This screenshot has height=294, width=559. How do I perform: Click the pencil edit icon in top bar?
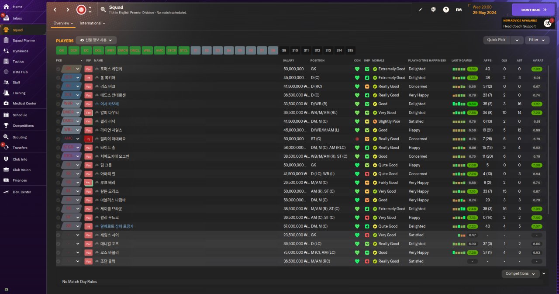tap(421, 10)
